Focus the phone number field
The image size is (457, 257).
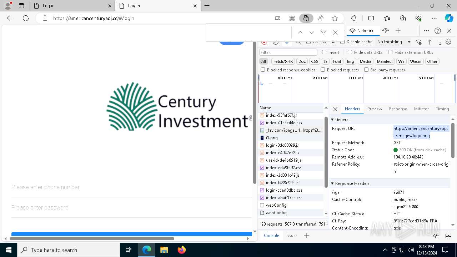coord(131,187)
